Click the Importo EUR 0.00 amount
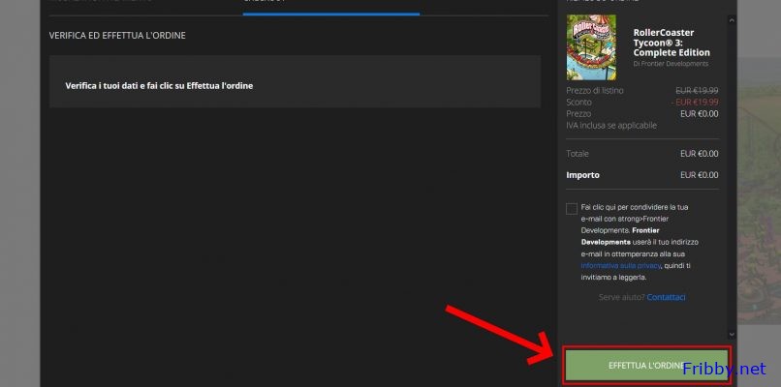Image resolution: width=781 pixels, height=387 pixels. click(699, 175)
